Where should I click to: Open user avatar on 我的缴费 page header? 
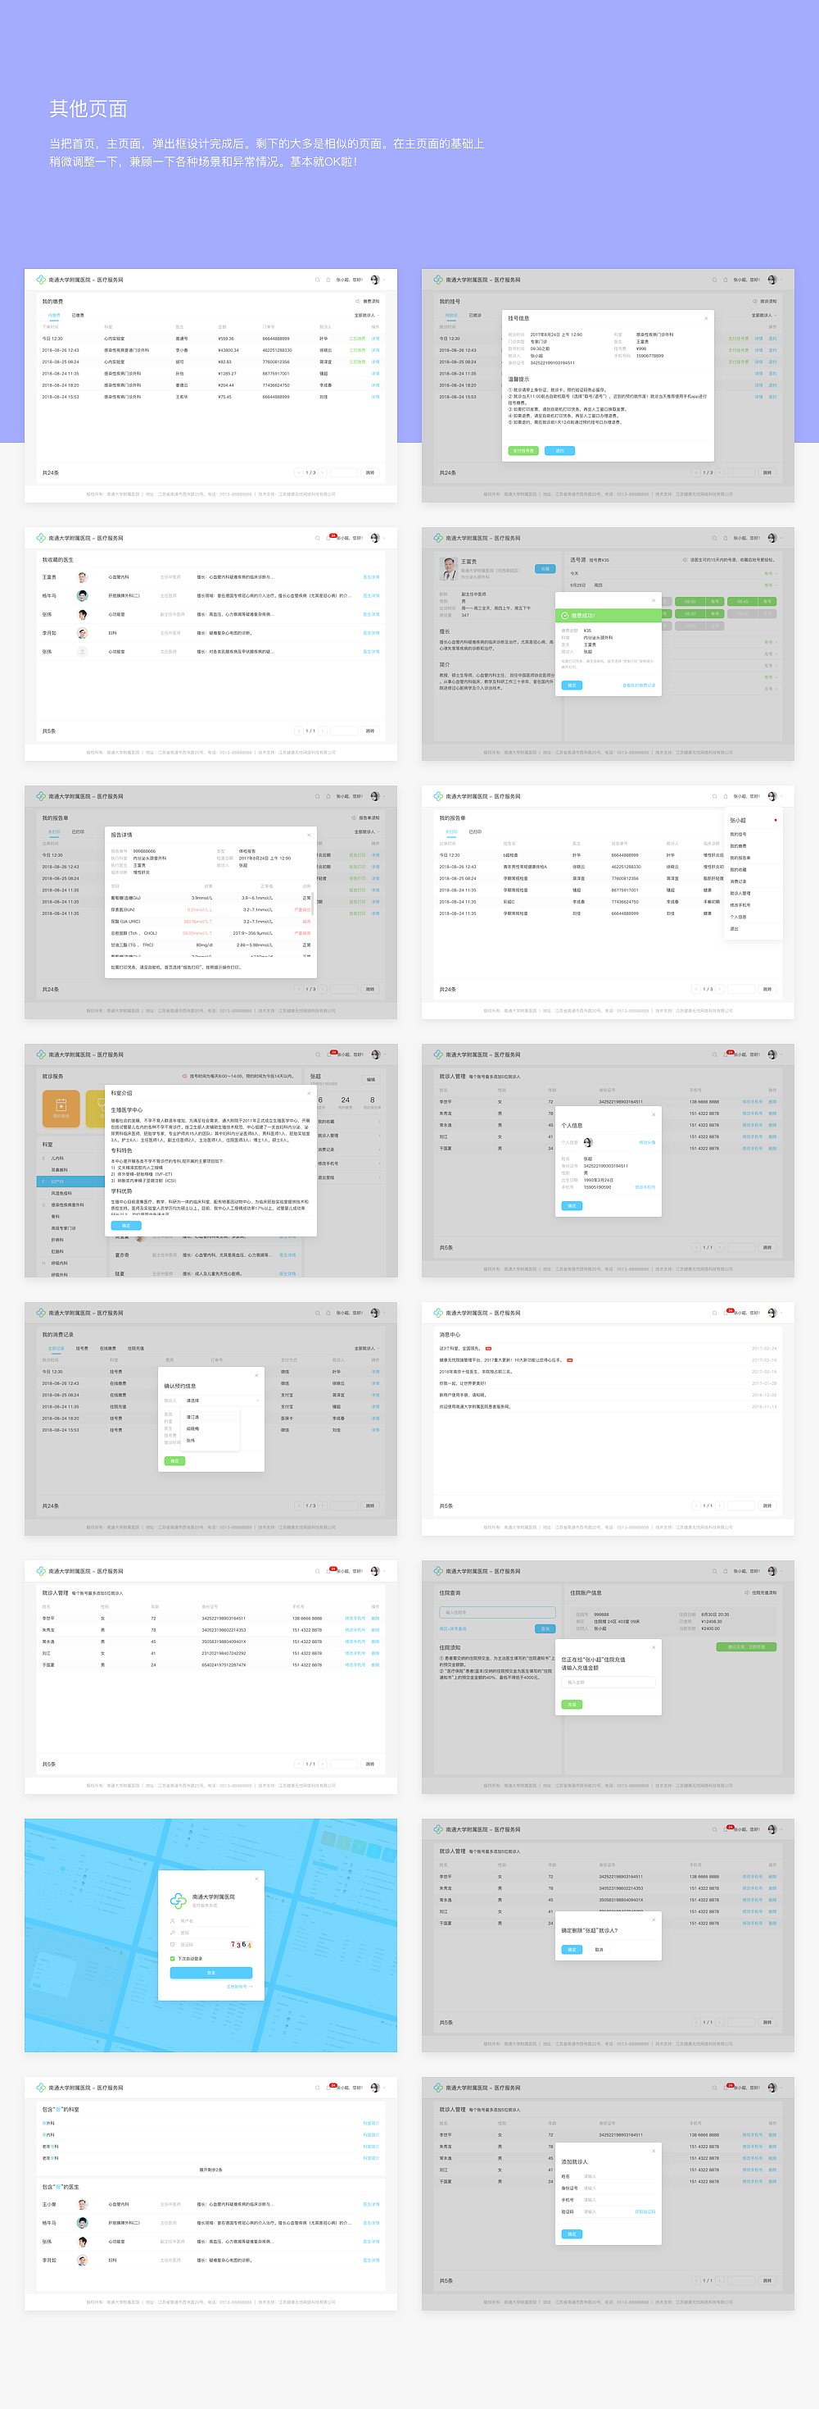(374, 280)
